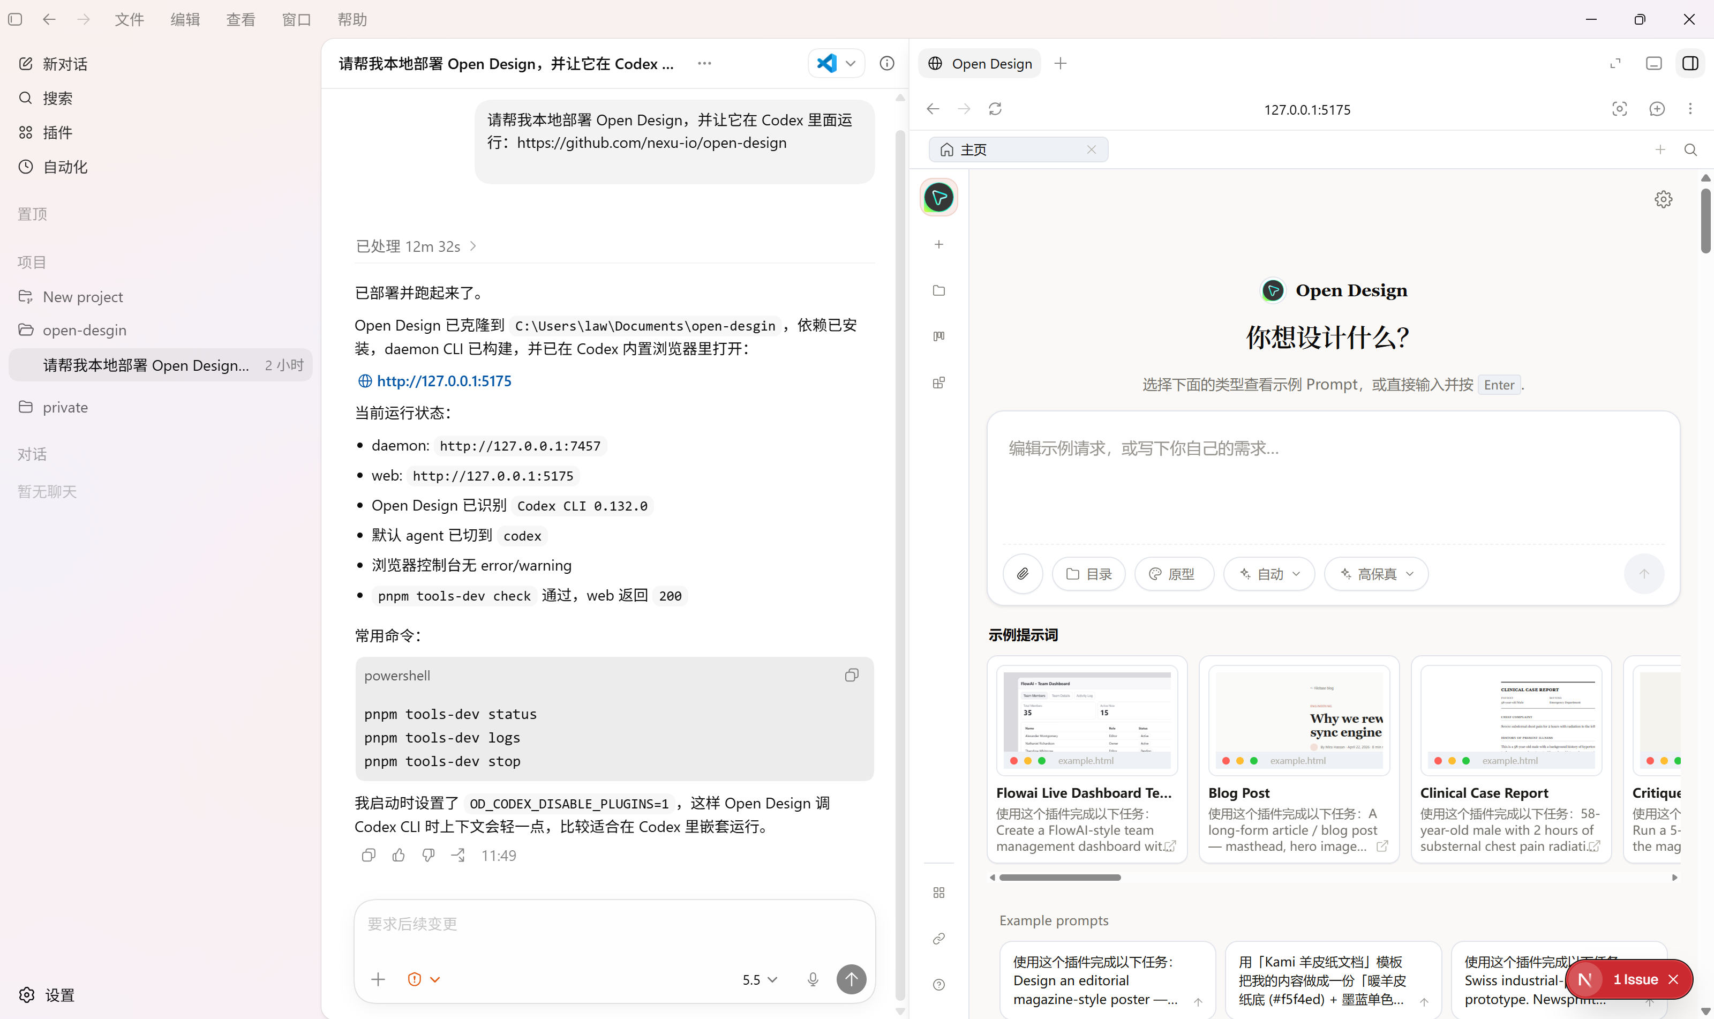Add attachment with the plus icon in composer

click(x=378, y=980)
